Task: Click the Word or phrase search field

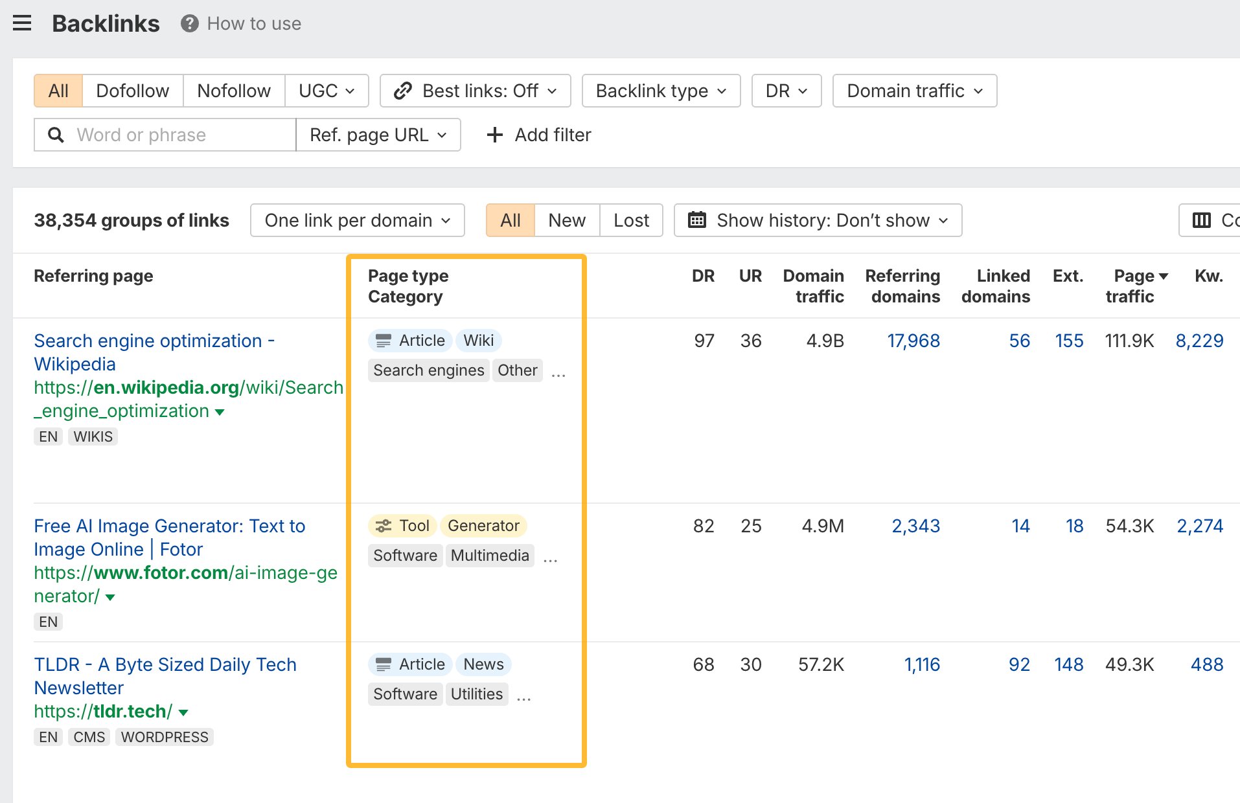Action: tap(175, 135)
